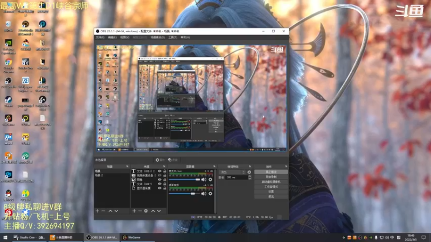
Task: Toggle visibility of 显示器采集 source
Action: coord(159,188)
